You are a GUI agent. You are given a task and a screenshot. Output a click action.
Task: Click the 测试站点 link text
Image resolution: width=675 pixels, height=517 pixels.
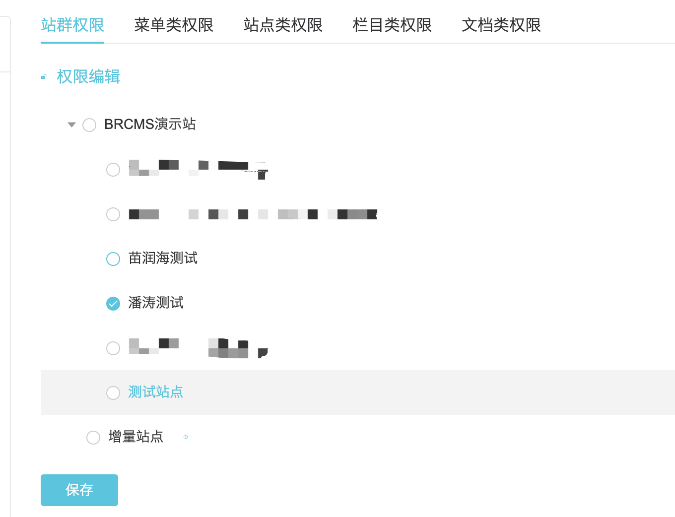(x=155, y=392)
